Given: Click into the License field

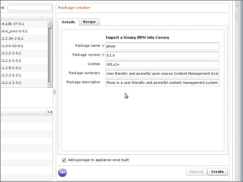Looking at the screenshot, I should 162,64.
